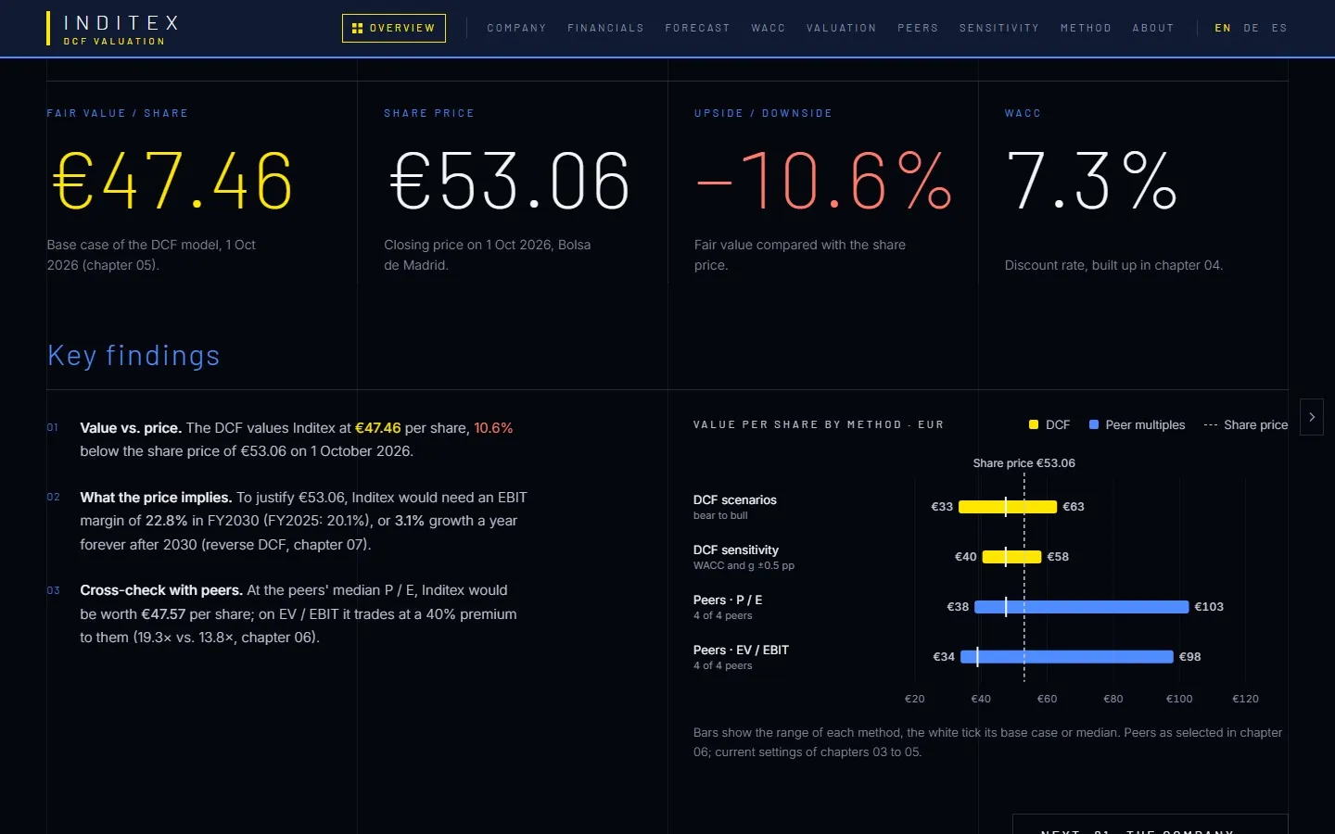Click the 'Peers · P / E' row label
This screenshot has height=834, width=1335.
click(x=728, y=600)
